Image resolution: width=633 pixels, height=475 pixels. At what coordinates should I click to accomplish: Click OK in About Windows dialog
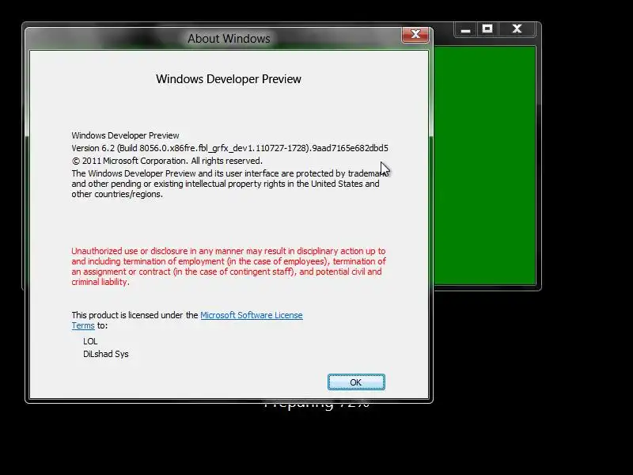(356, 382)
